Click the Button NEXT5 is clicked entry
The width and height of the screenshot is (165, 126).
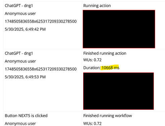(x=26, y=116)
